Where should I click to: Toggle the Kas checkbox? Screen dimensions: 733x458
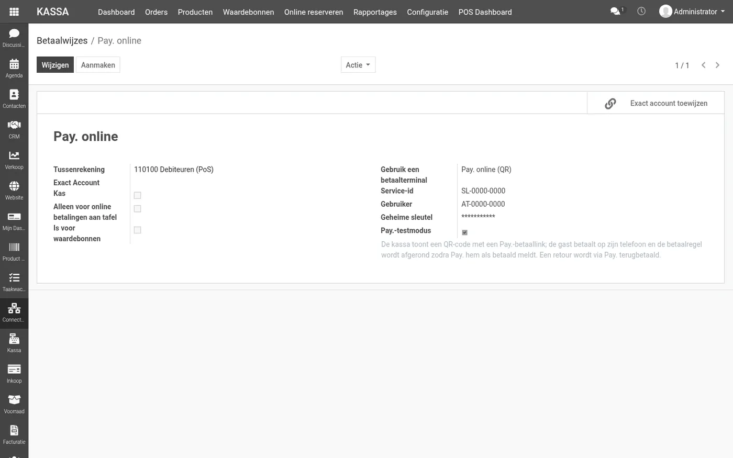pyautogui.click(x=137, y=195)
